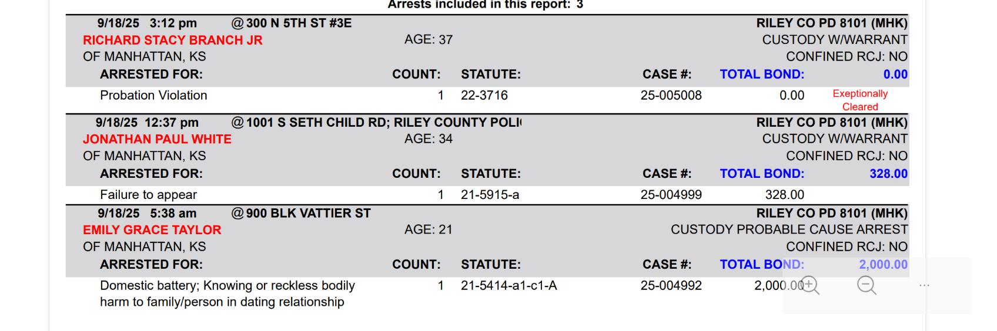Click the zoom out magnifier icon
This screenshot has width=997, height=331.
pyautogui.click(x=866, y=285)
